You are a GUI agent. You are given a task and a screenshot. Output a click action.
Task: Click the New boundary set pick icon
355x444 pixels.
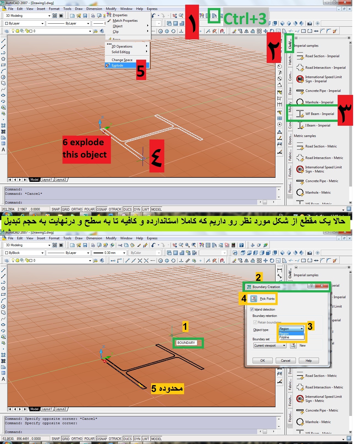pyautogui.click(x=293, y=345)
